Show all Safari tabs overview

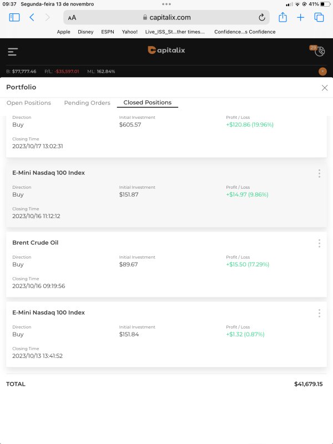pyautogui.click(x=319, y=17)
